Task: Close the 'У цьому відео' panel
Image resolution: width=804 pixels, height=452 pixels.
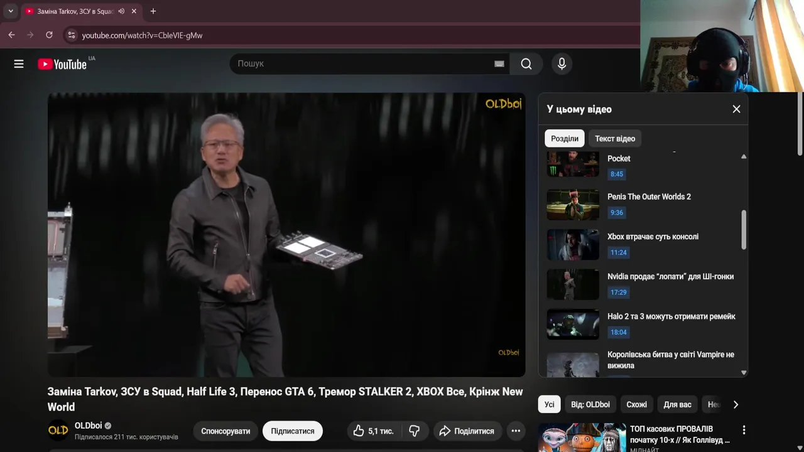Action: tap(736, 109)
